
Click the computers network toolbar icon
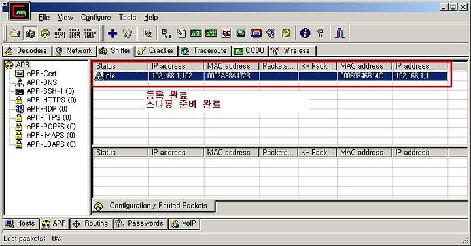(x=271, y=33)
